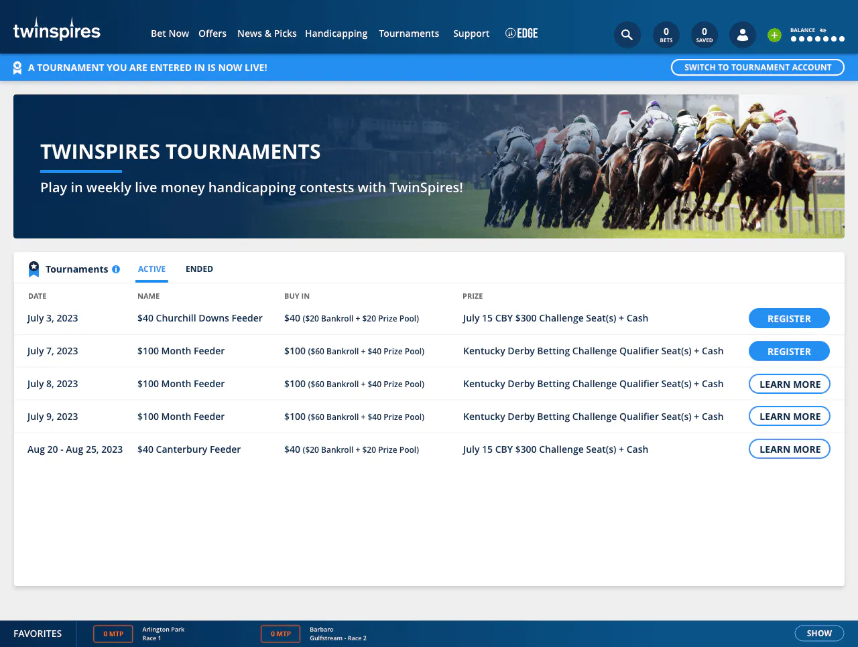
Task: Open the search magnifier icon
Action: [627, 35]
